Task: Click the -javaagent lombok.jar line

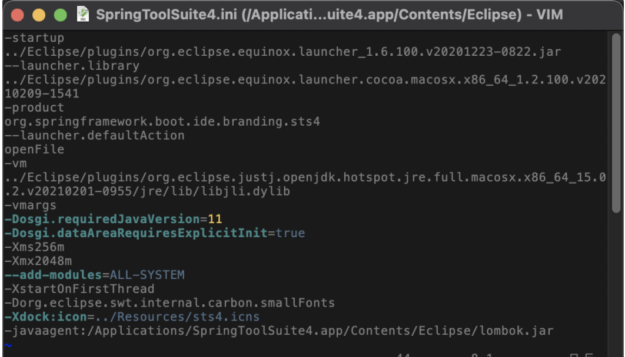Action: point(279,331)
